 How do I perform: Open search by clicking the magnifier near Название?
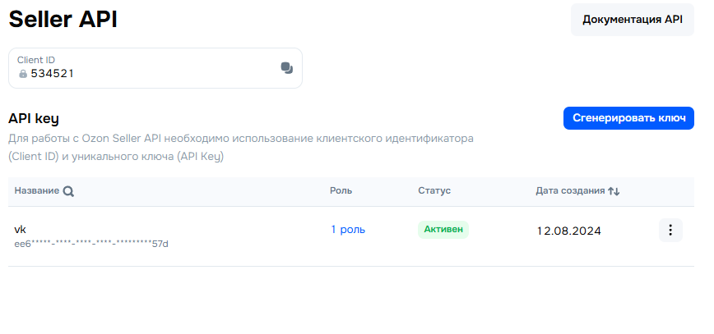[x=68, y=191]
